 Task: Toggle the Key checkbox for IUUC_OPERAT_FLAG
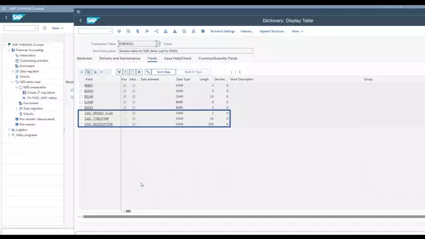pyautogui.click(x=124, y=113)
